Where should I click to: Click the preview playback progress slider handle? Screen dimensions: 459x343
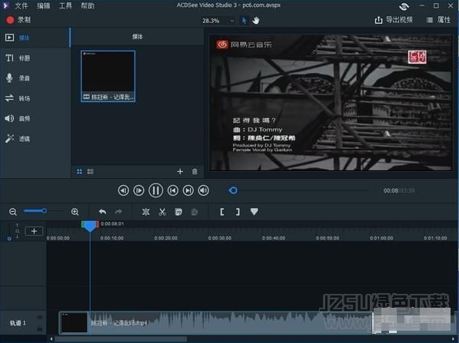[x=233, y=190]
